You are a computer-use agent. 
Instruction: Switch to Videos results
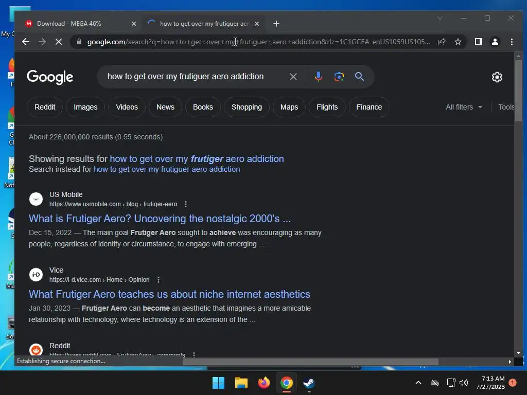click(x=127, y=107)
